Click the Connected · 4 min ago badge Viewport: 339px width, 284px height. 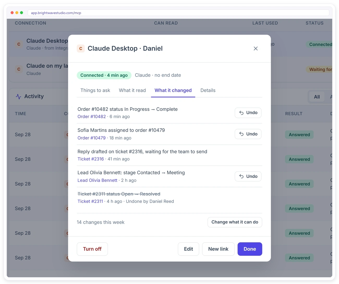(104, 75)
